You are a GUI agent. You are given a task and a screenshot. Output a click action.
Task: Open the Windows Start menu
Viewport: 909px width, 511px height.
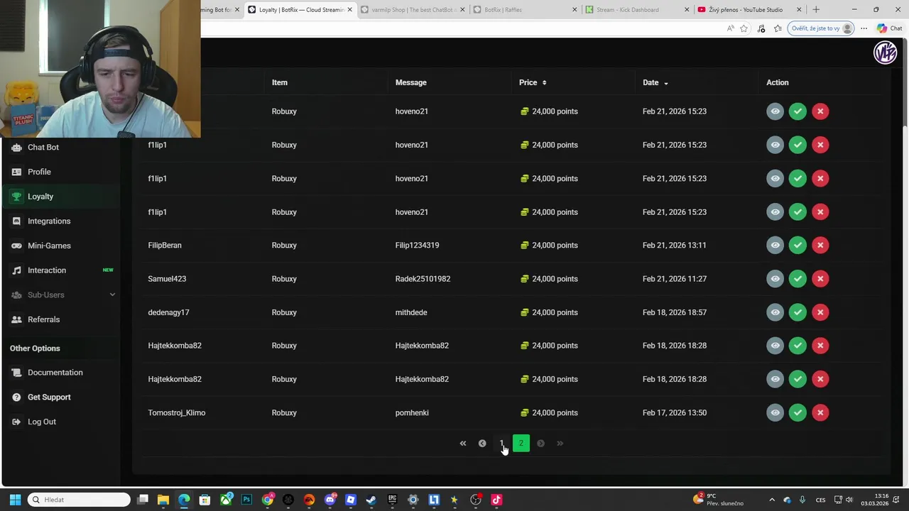(x=15, y=500)
